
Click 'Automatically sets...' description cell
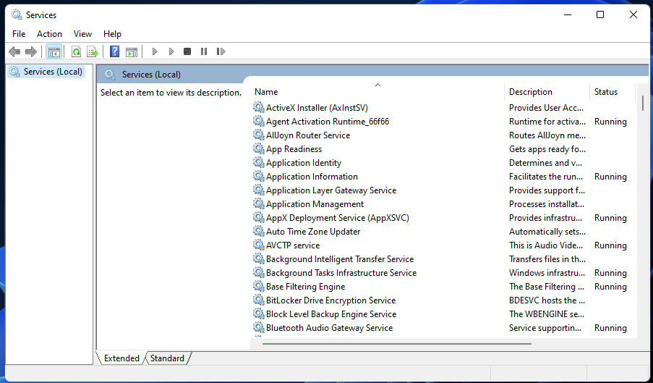pos(547,231)
